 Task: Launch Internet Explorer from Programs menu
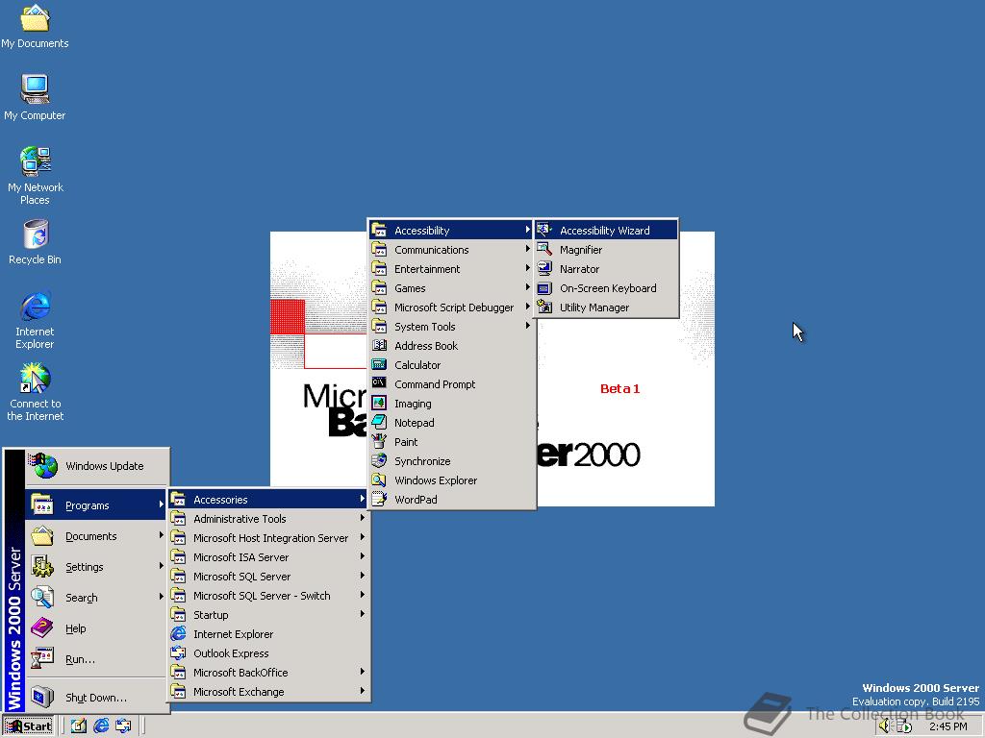click(268, 634)
